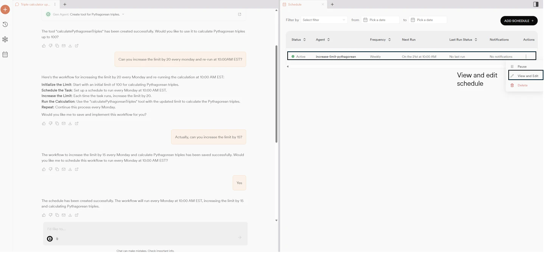Viewport: 545px width, 253px height.
Task: Click the table horizontal scroll left arrow
Action: tap(287, 66)
